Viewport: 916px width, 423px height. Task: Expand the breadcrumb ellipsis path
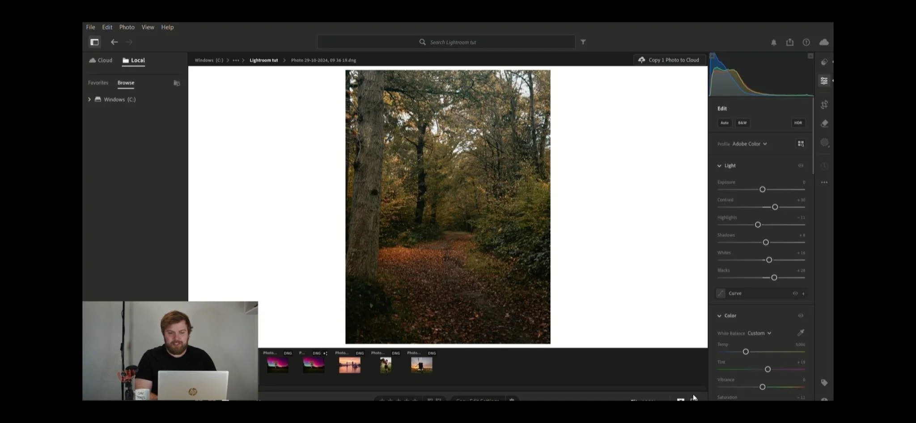point(236,60)
